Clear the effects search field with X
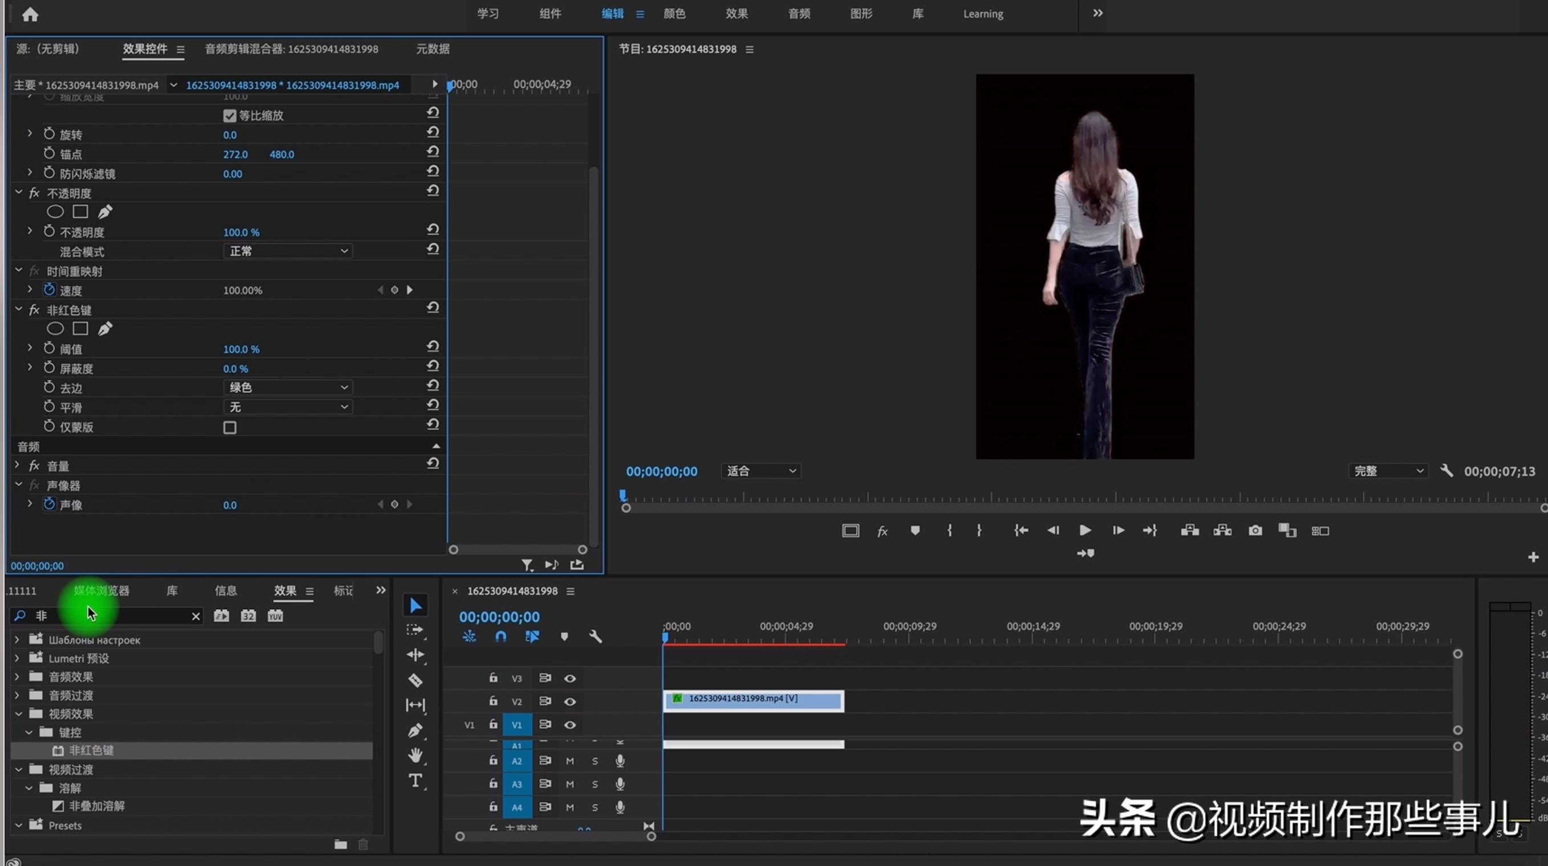1548x866 pixels. click(x=195, y=615)
